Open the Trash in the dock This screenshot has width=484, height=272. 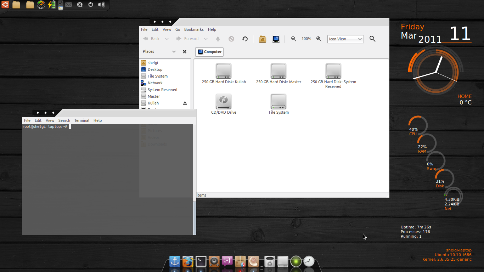tap(270, 262)
